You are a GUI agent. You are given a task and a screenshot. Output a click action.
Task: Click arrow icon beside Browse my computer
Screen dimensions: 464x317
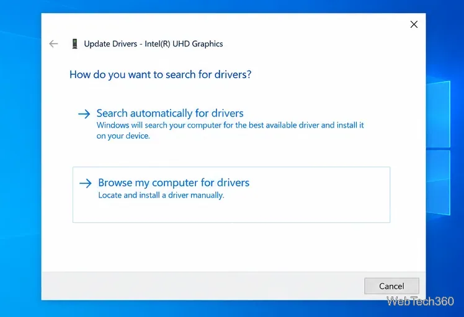86,183
